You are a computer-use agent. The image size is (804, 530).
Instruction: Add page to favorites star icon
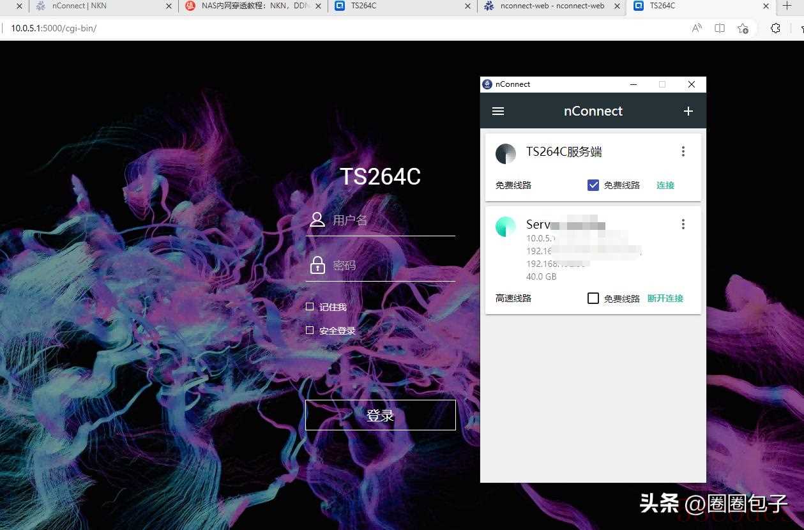(x=743, y=28)
